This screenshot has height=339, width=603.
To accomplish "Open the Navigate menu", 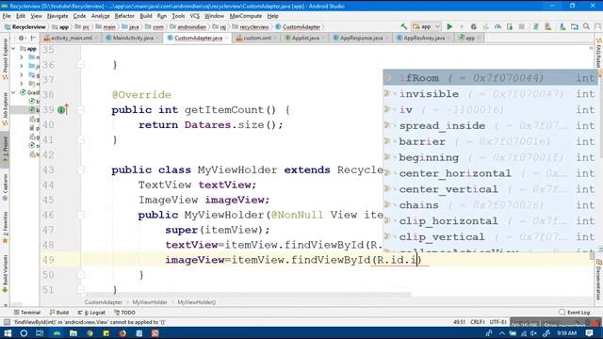I will tap(57, 16).
